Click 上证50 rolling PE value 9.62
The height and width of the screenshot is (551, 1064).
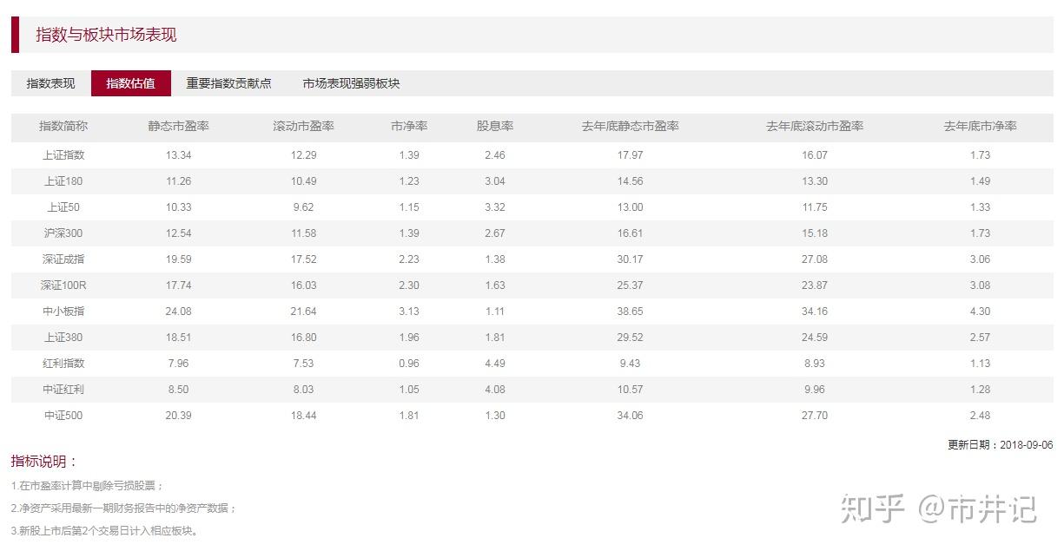304,207
